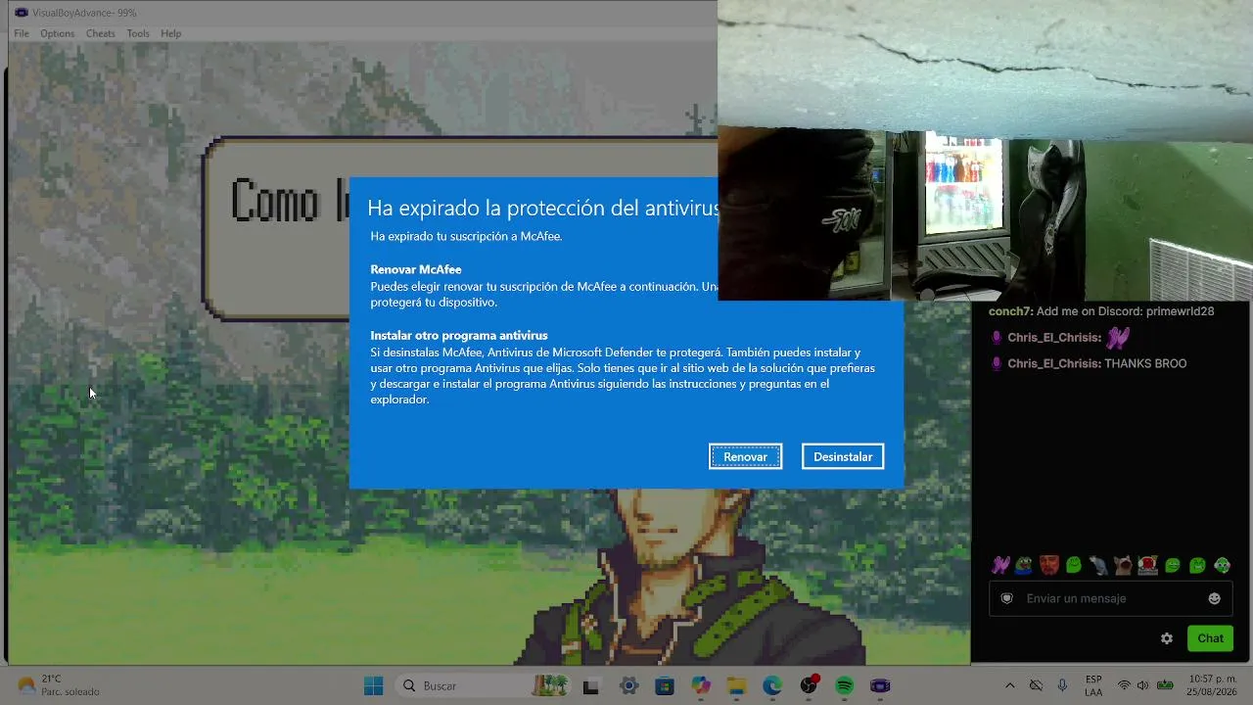Image resolution: width=1253 pixels, height=705 pixels.
Task: Click the shield badge icon in the chat input
Action: click(1006, 598)
